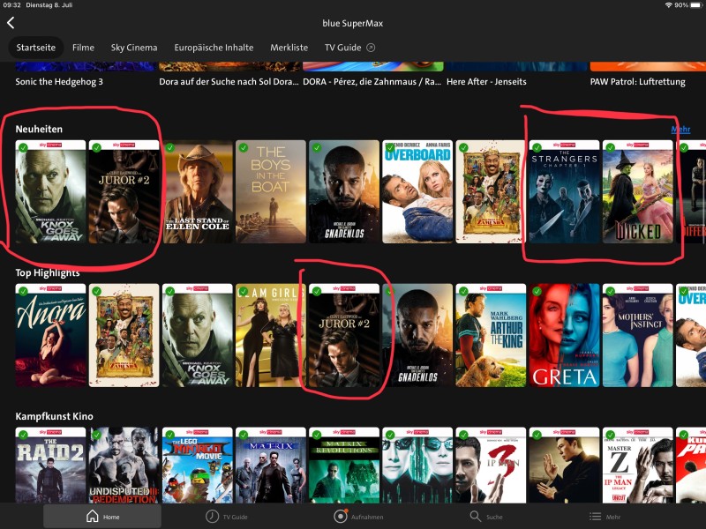Image resolution: width=706 pixels, height=529 pixels.
Task: Tap green checkmark on Anora poster
Action: click(23, 291)
